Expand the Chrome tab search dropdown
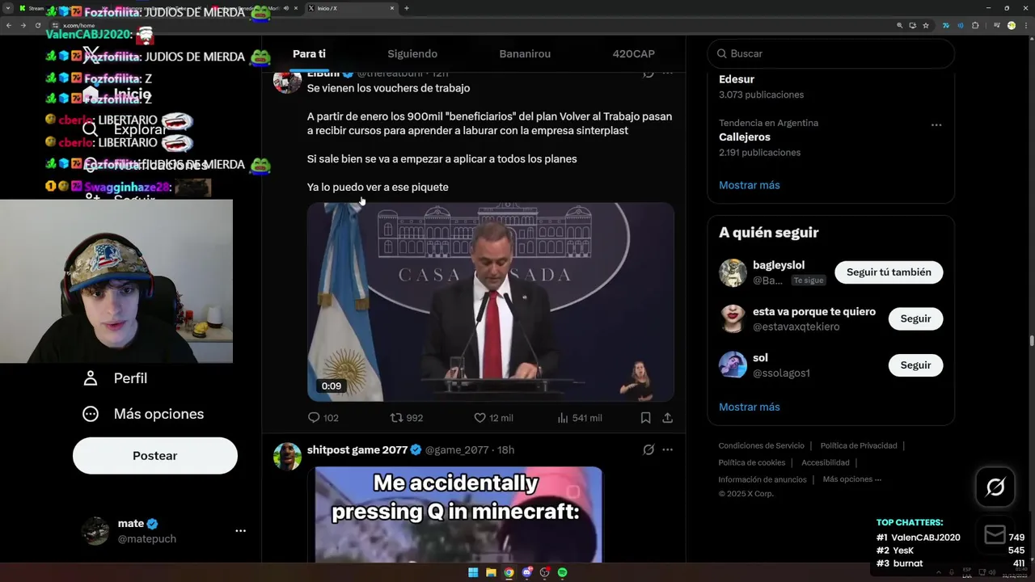 pyautogui.click(x=7, y=8)
